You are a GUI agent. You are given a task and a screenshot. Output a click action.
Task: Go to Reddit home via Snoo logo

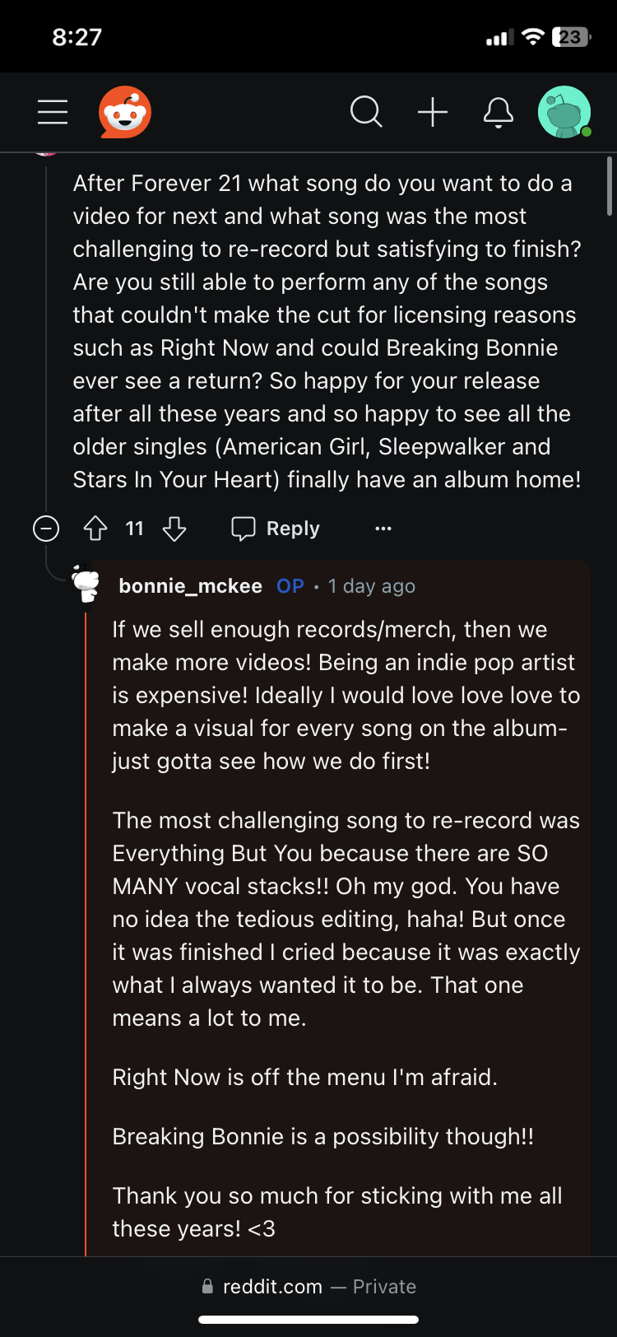[125, 112]
